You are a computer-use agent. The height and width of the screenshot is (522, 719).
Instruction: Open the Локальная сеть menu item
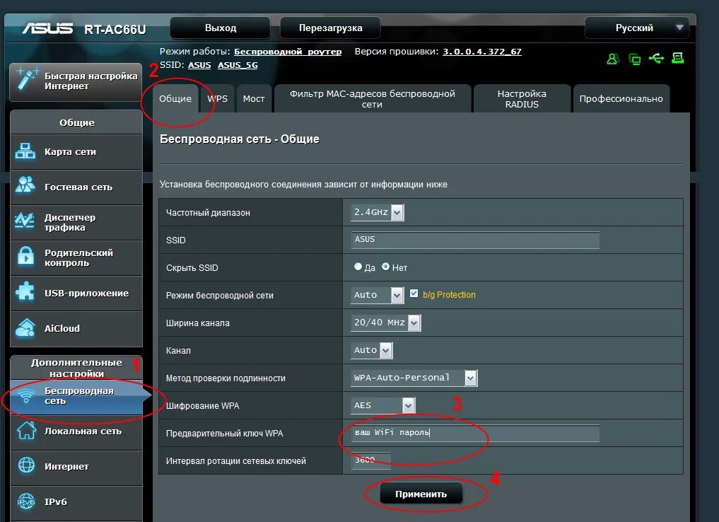[x=76, y=431]
